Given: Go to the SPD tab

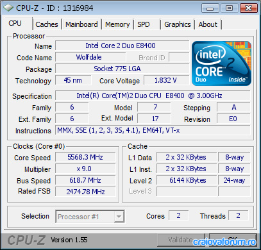Looking at the screenshot, I should point(147,24).
